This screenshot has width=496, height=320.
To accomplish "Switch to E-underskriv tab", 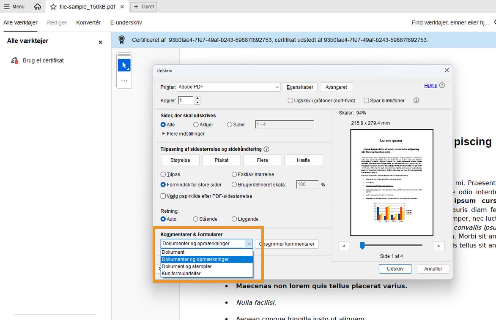I will [x=126, y=22].
